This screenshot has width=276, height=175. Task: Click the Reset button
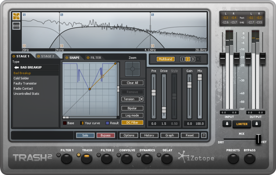pos(190,135)
